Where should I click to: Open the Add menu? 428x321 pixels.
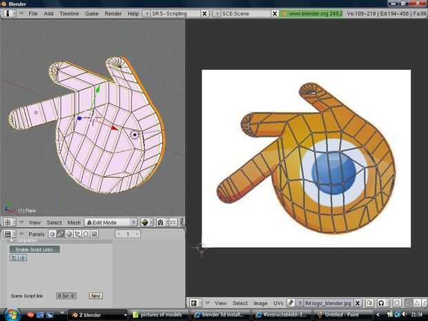point(48,13)
